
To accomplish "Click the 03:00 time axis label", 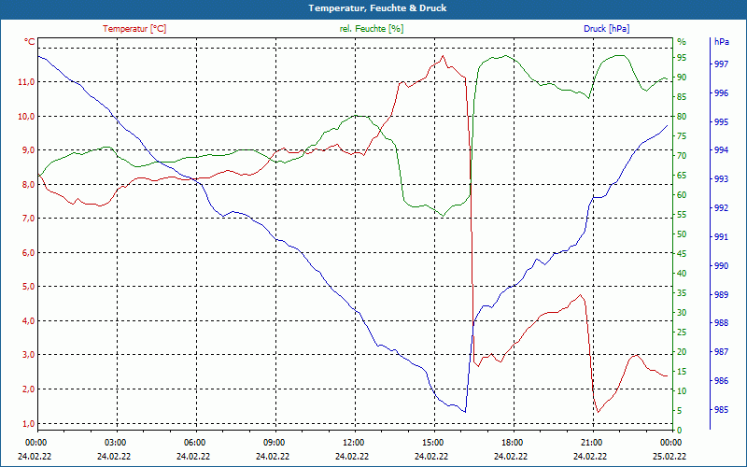I will click(114, 443).
